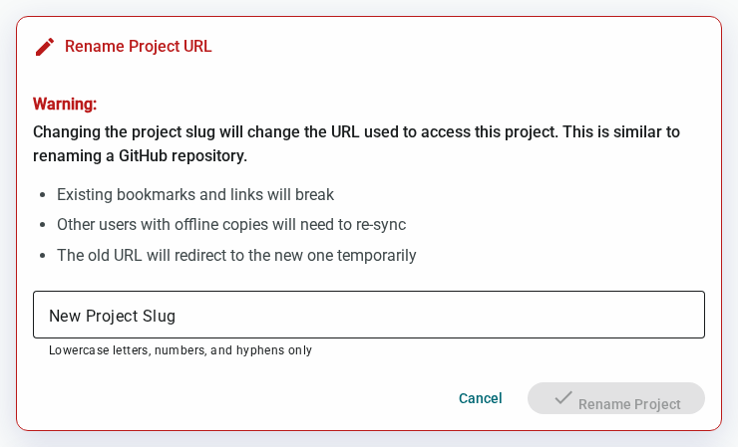Click the checkmark icon on Rename Project button
The width and height of the screenshot is (738, 447).
(562, 397)
